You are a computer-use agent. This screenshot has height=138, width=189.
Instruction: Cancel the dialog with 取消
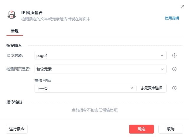point(171,129)
